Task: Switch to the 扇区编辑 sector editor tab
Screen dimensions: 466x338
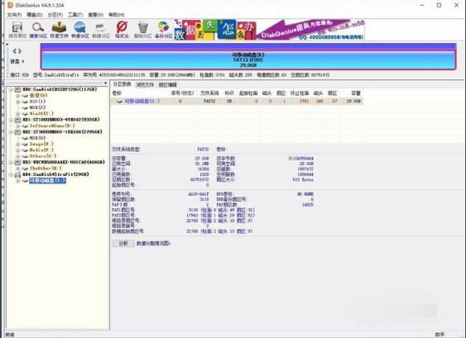Action: 167,85
